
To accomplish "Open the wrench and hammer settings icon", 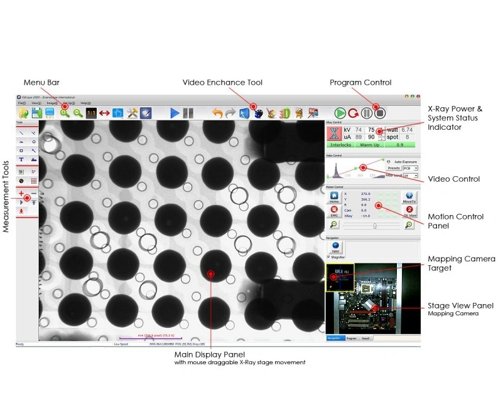I will tap(132, 113).
